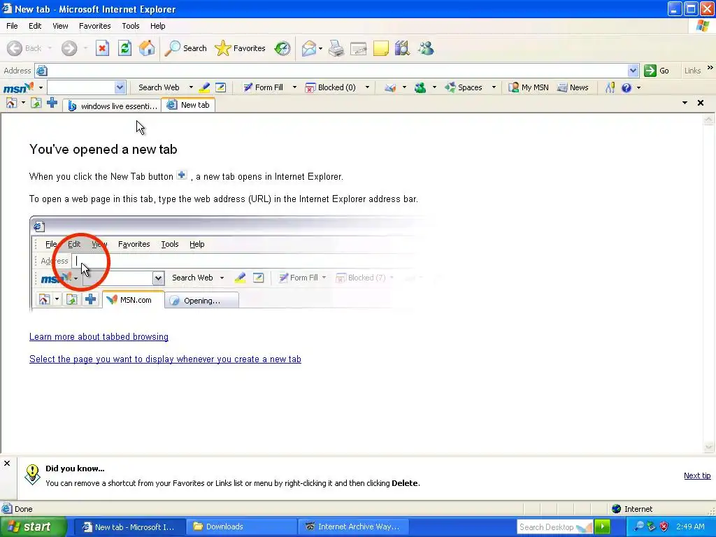This screenshot has height=537, width=716.
Task: Click the Search Desktop box in the taskbar
Action: (554, 527)
